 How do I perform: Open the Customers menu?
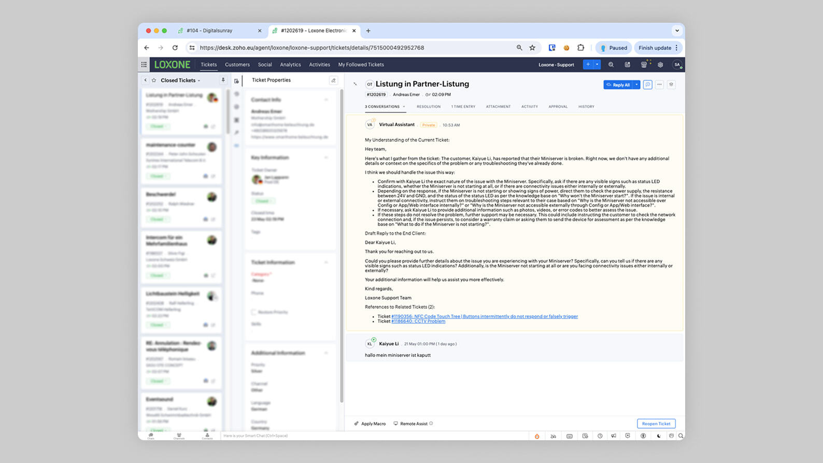pos(237,65)
